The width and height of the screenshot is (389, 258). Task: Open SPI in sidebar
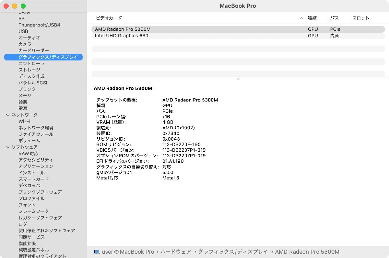(22, 18)
